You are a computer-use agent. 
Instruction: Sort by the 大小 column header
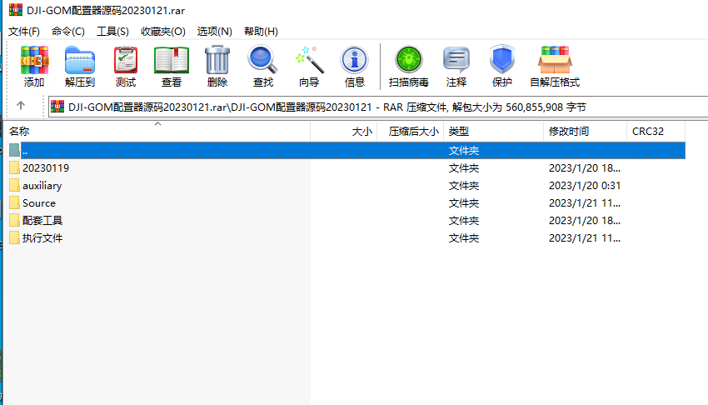click(x=344, y=132)
